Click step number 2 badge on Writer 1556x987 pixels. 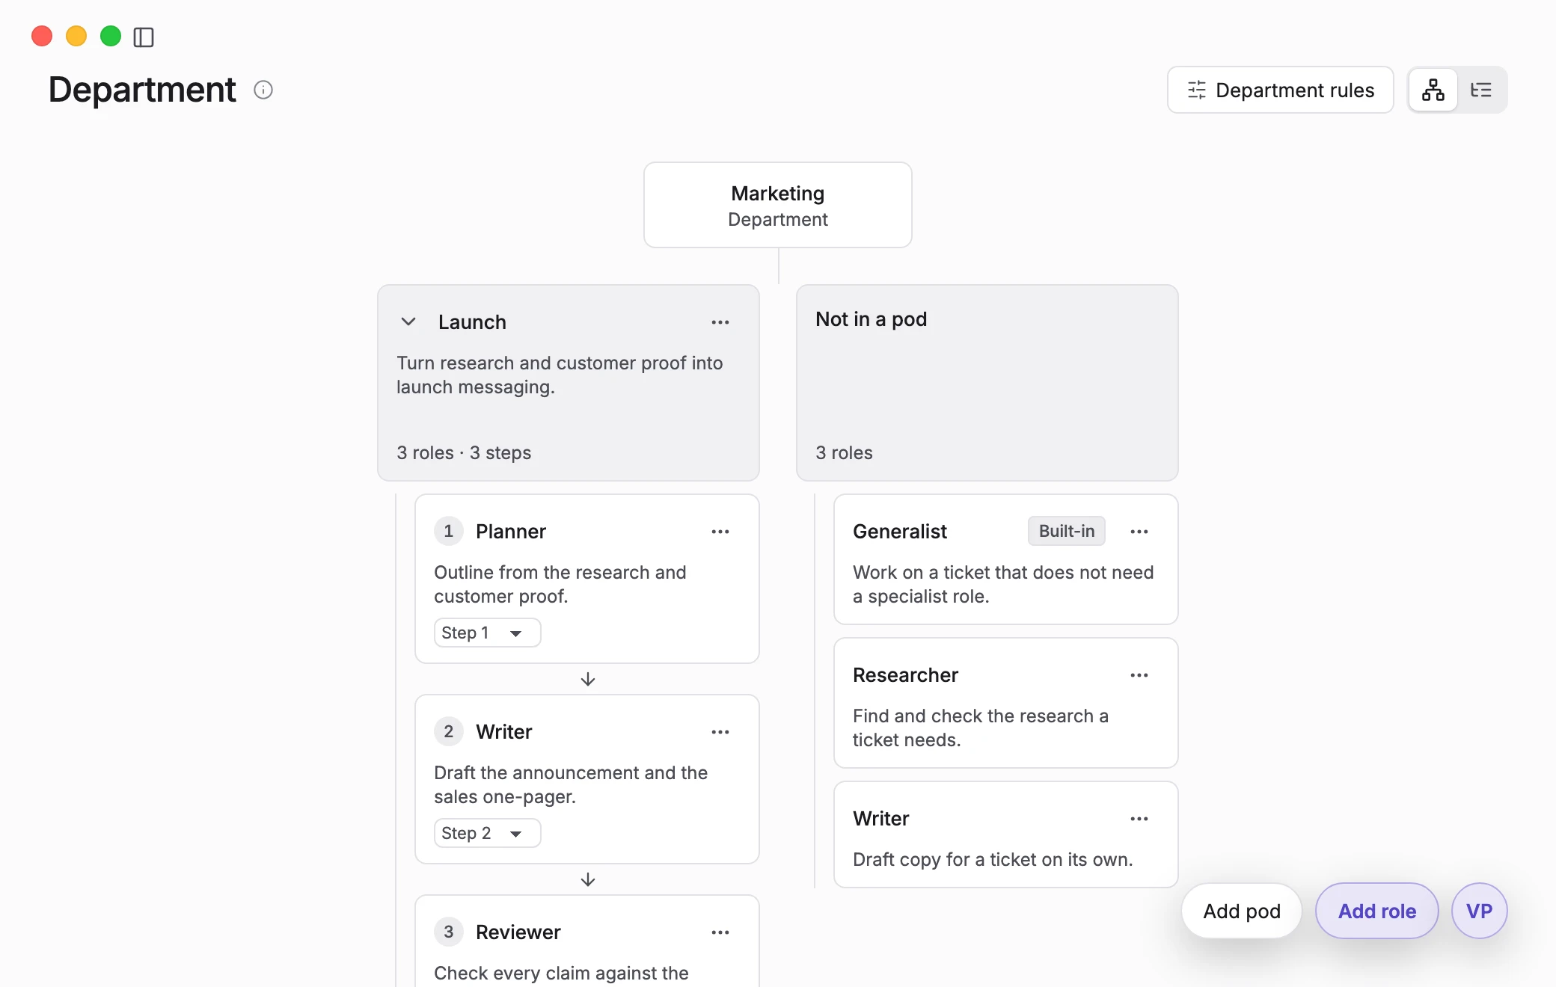[448, 731]
